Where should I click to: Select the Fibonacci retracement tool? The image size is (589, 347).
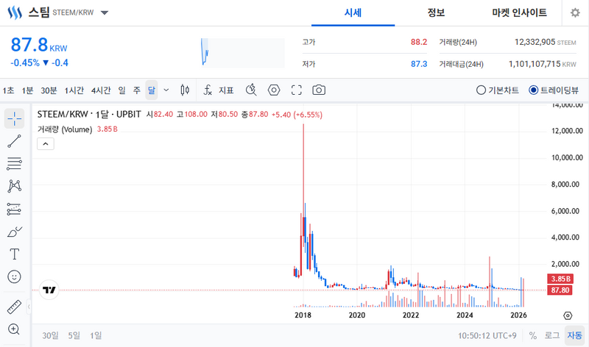14,164
